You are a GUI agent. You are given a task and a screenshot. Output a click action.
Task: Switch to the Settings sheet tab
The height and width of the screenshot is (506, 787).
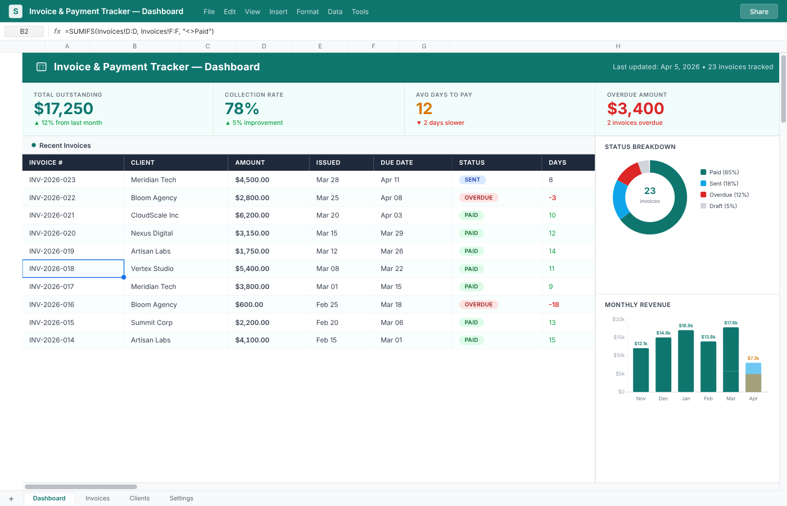pos(181,499)
